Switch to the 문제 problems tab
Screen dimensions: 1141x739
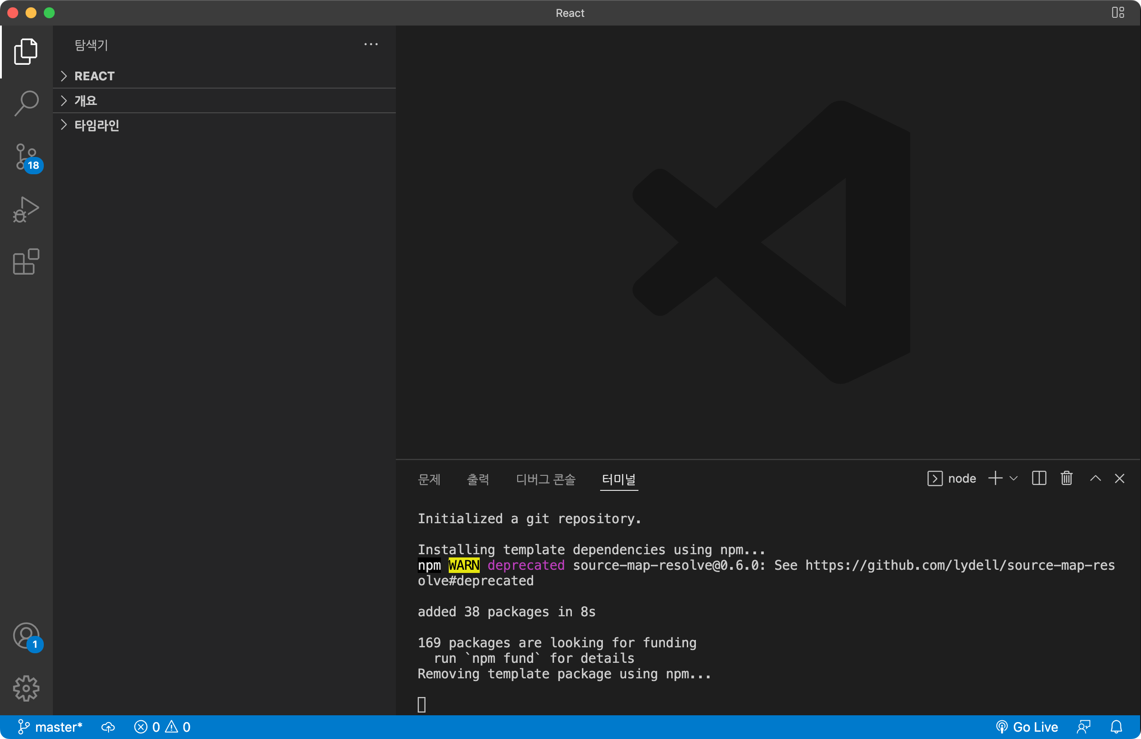point(429,479)
